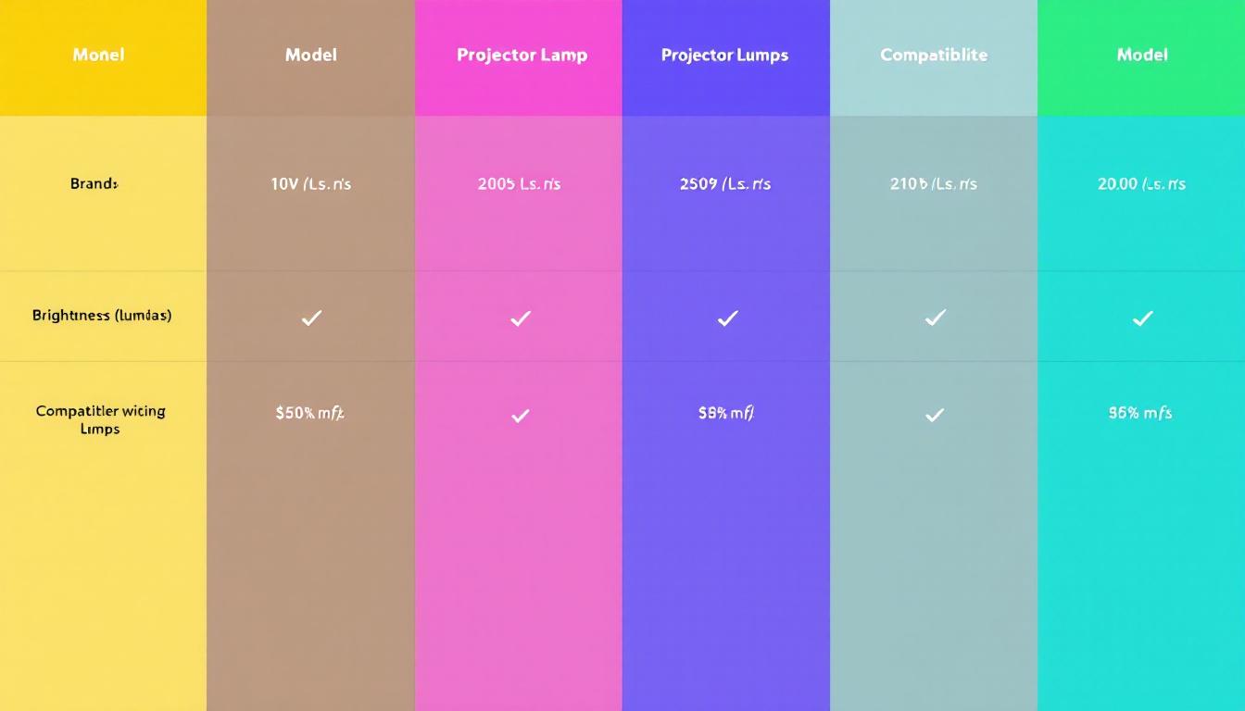1245x711 pixels.
Task: Click the "Model" header in the green column
Action: pyautogui.click(x=1142, y=56)
